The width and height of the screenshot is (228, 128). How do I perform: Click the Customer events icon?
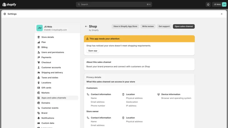tap(38, 108)
